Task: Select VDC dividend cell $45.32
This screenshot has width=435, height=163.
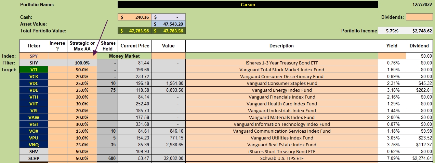Action: pyautogui.click(x=419, y=83)
